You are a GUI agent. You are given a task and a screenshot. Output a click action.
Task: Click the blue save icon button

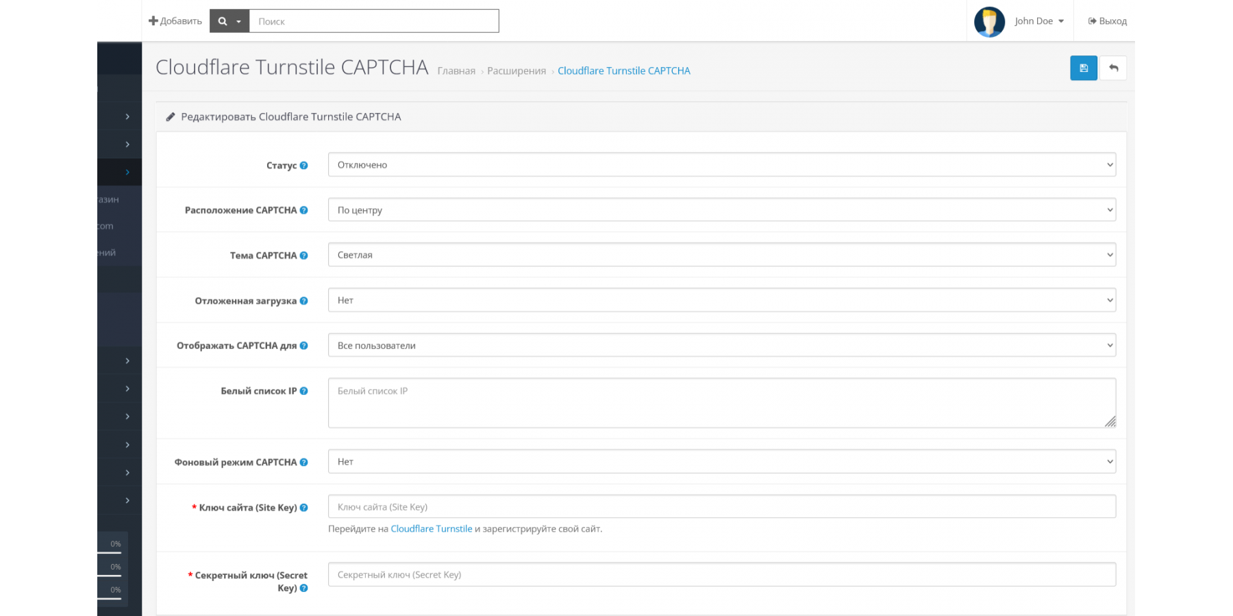point(1083,68)
